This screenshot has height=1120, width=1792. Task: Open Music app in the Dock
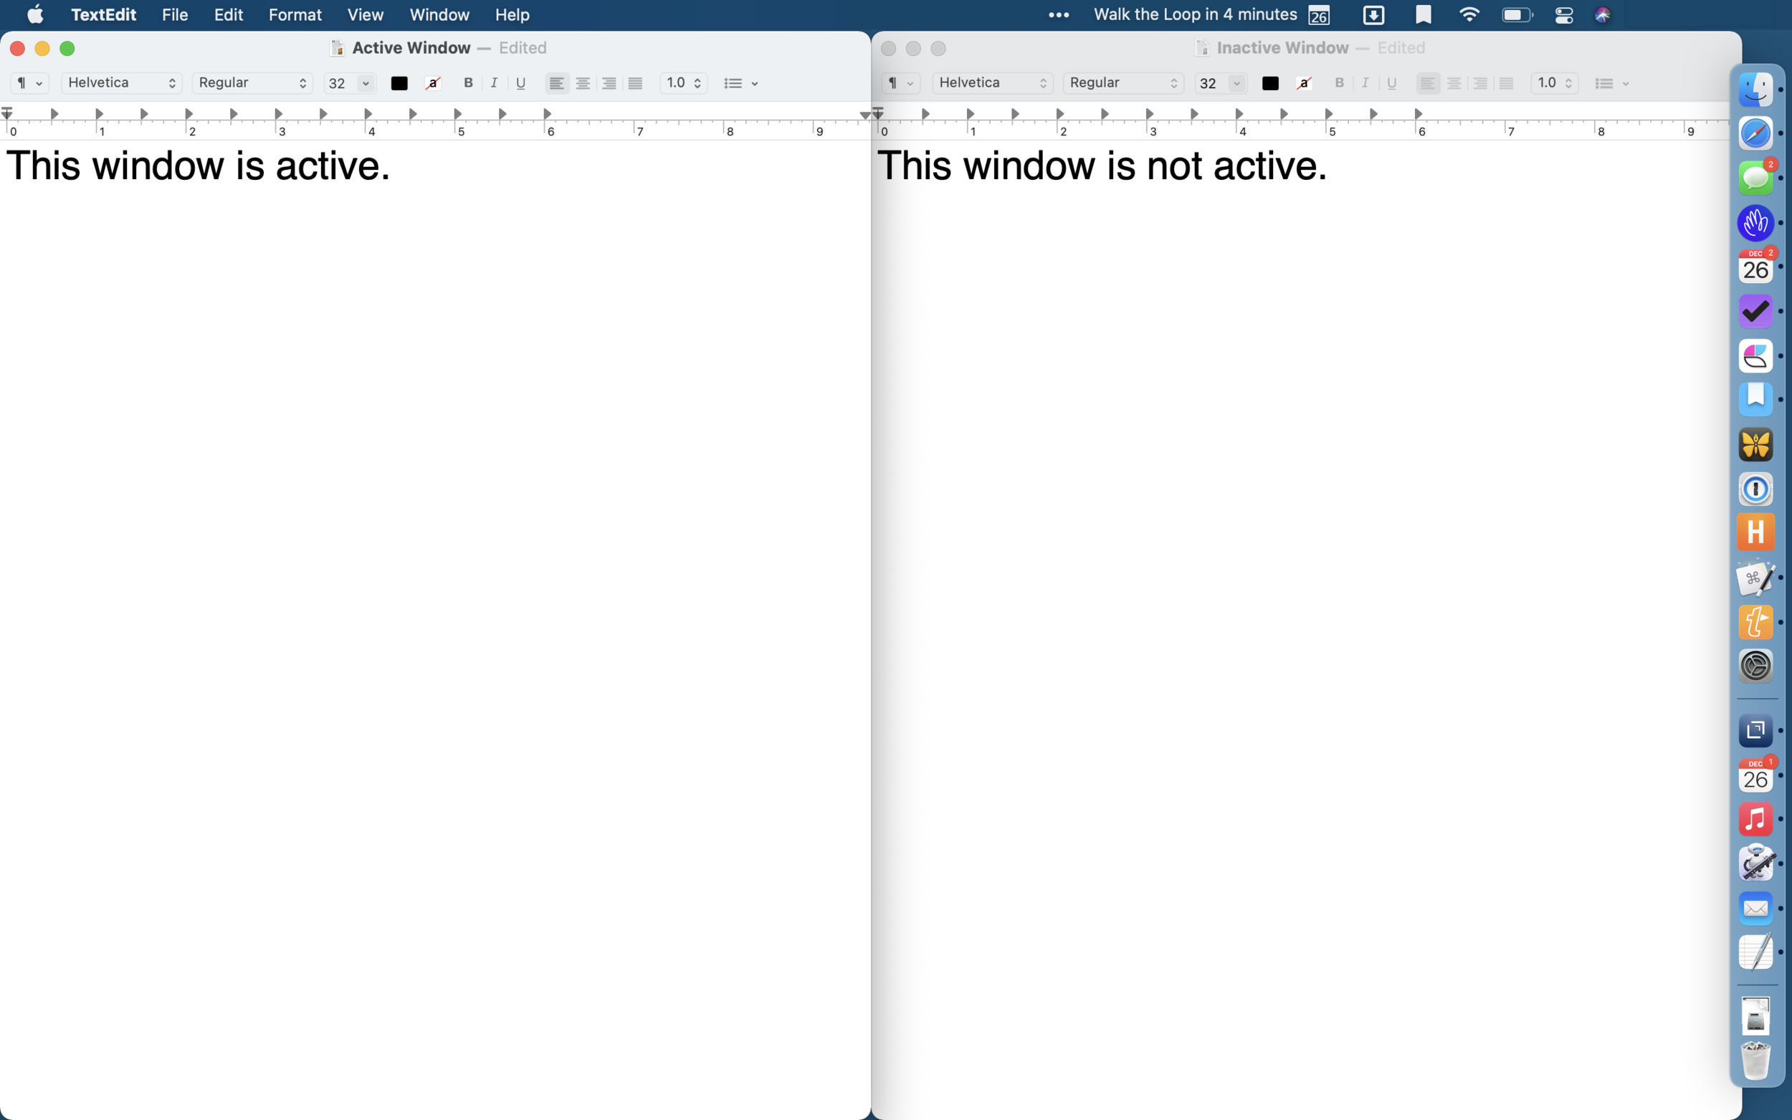click(1755, 819)
